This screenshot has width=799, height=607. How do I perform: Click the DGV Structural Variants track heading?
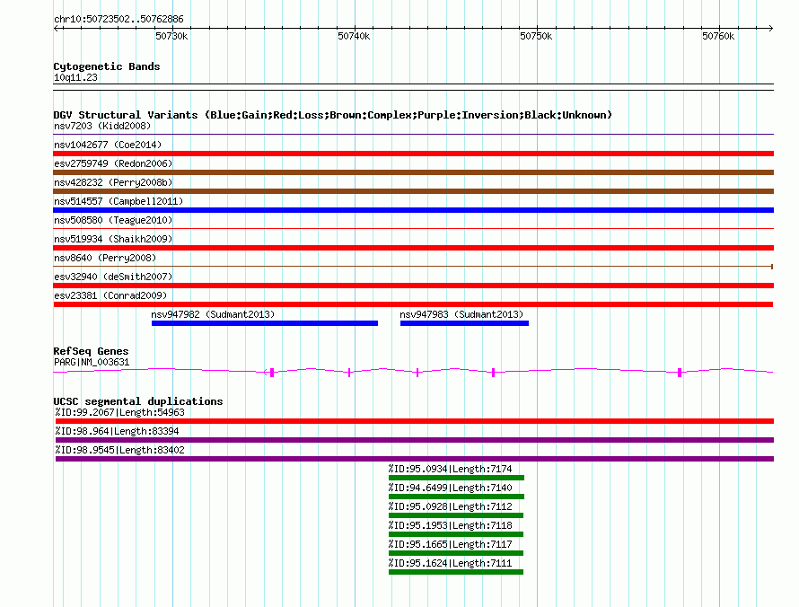(x=333, y=115)
